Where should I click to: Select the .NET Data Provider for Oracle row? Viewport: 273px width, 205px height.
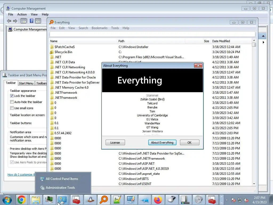(x=75, y=77)
